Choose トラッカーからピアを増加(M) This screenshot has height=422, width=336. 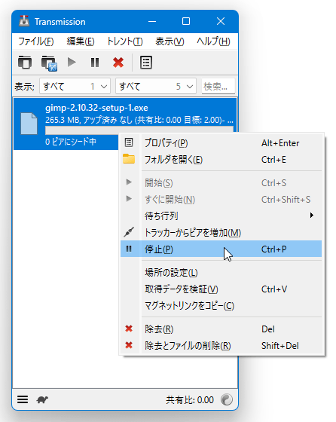[221, 233]
